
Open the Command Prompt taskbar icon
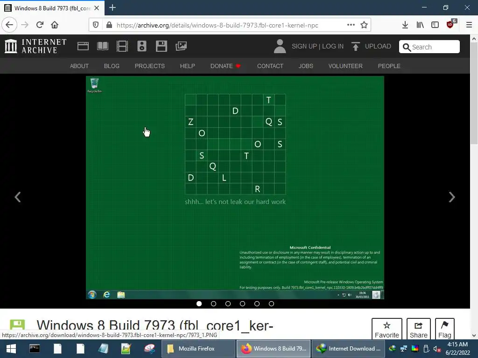pyautogui.click(x=35, y=349)
